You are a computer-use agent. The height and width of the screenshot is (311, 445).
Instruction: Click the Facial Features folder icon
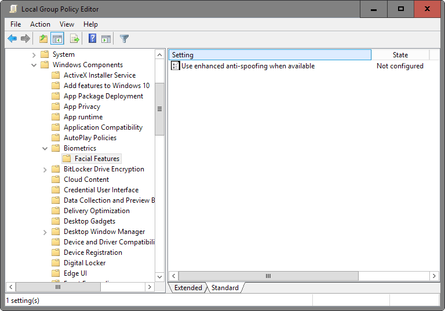pos(67,159)
